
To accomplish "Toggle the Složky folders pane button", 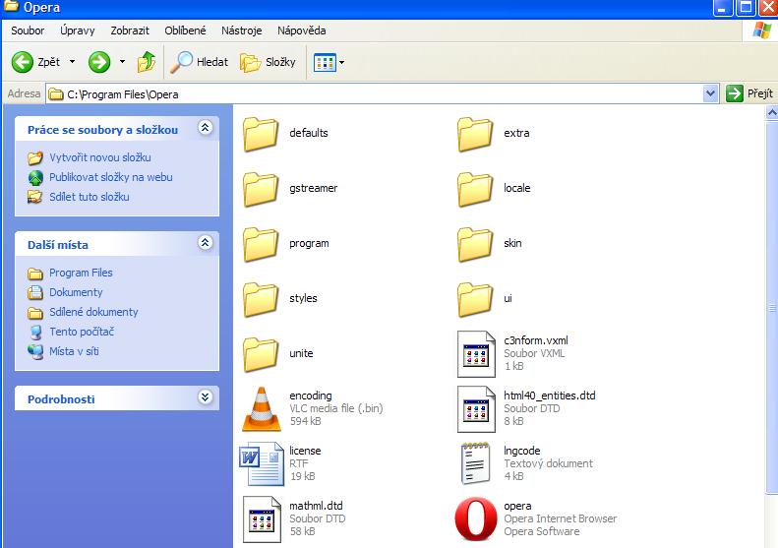I will click(269, 62).
